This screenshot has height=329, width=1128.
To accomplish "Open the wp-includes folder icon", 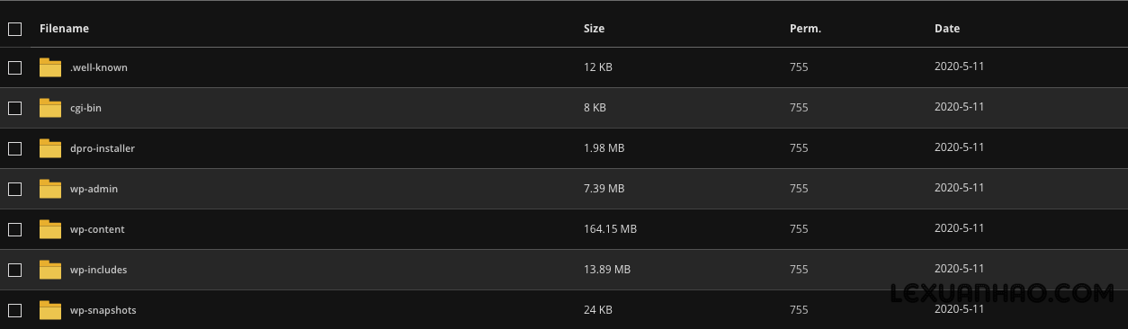I will (x=50, y=270).
